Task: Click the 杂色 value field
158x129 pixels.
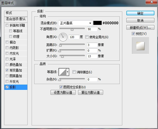Action: pyautogui.click(x=92, y=79)
